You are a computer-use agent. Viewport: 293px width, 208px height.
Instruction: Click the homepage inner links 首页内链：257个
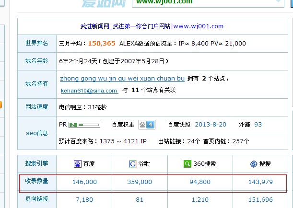pyautogui.click(x=226, y=141)
